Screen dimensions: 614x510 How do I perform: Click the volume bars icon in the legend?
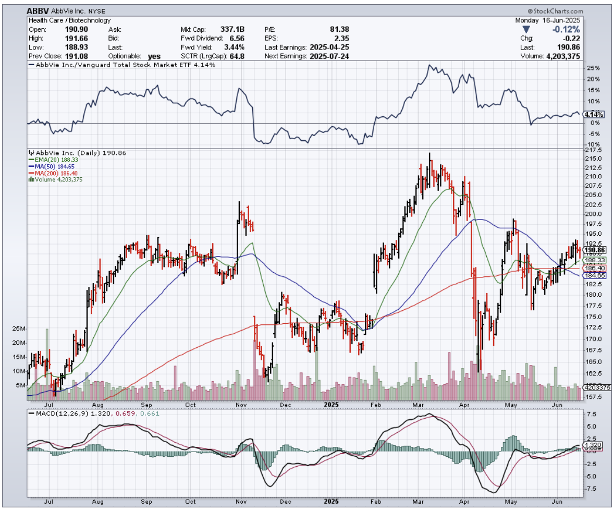pyautogui.click(x=31, y=179)
